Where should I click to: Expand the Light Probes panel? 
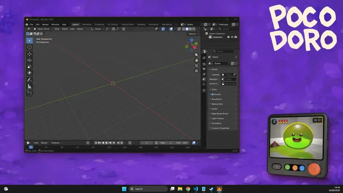tap(223, 118)
